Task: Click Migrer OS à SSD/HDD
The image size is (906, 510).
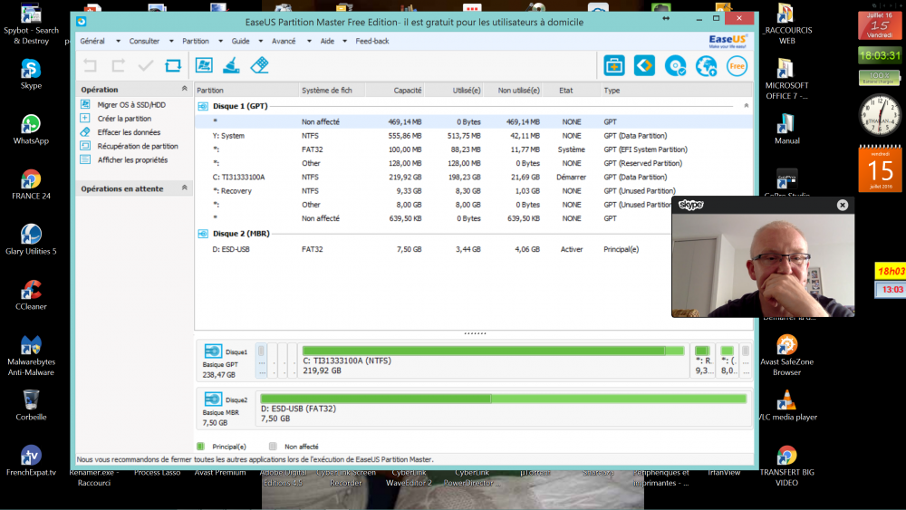Action: click(x=131, y=105)
